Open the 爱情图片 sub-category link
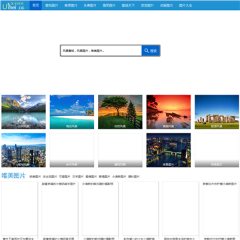This screenshot has height=240, width=240. 91,177
